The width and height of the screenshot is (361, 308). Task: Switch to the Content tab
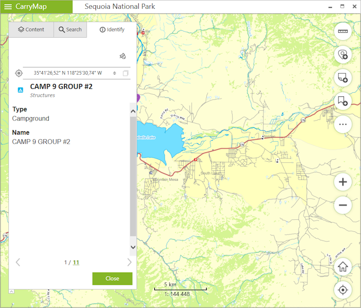pos(31,29)
